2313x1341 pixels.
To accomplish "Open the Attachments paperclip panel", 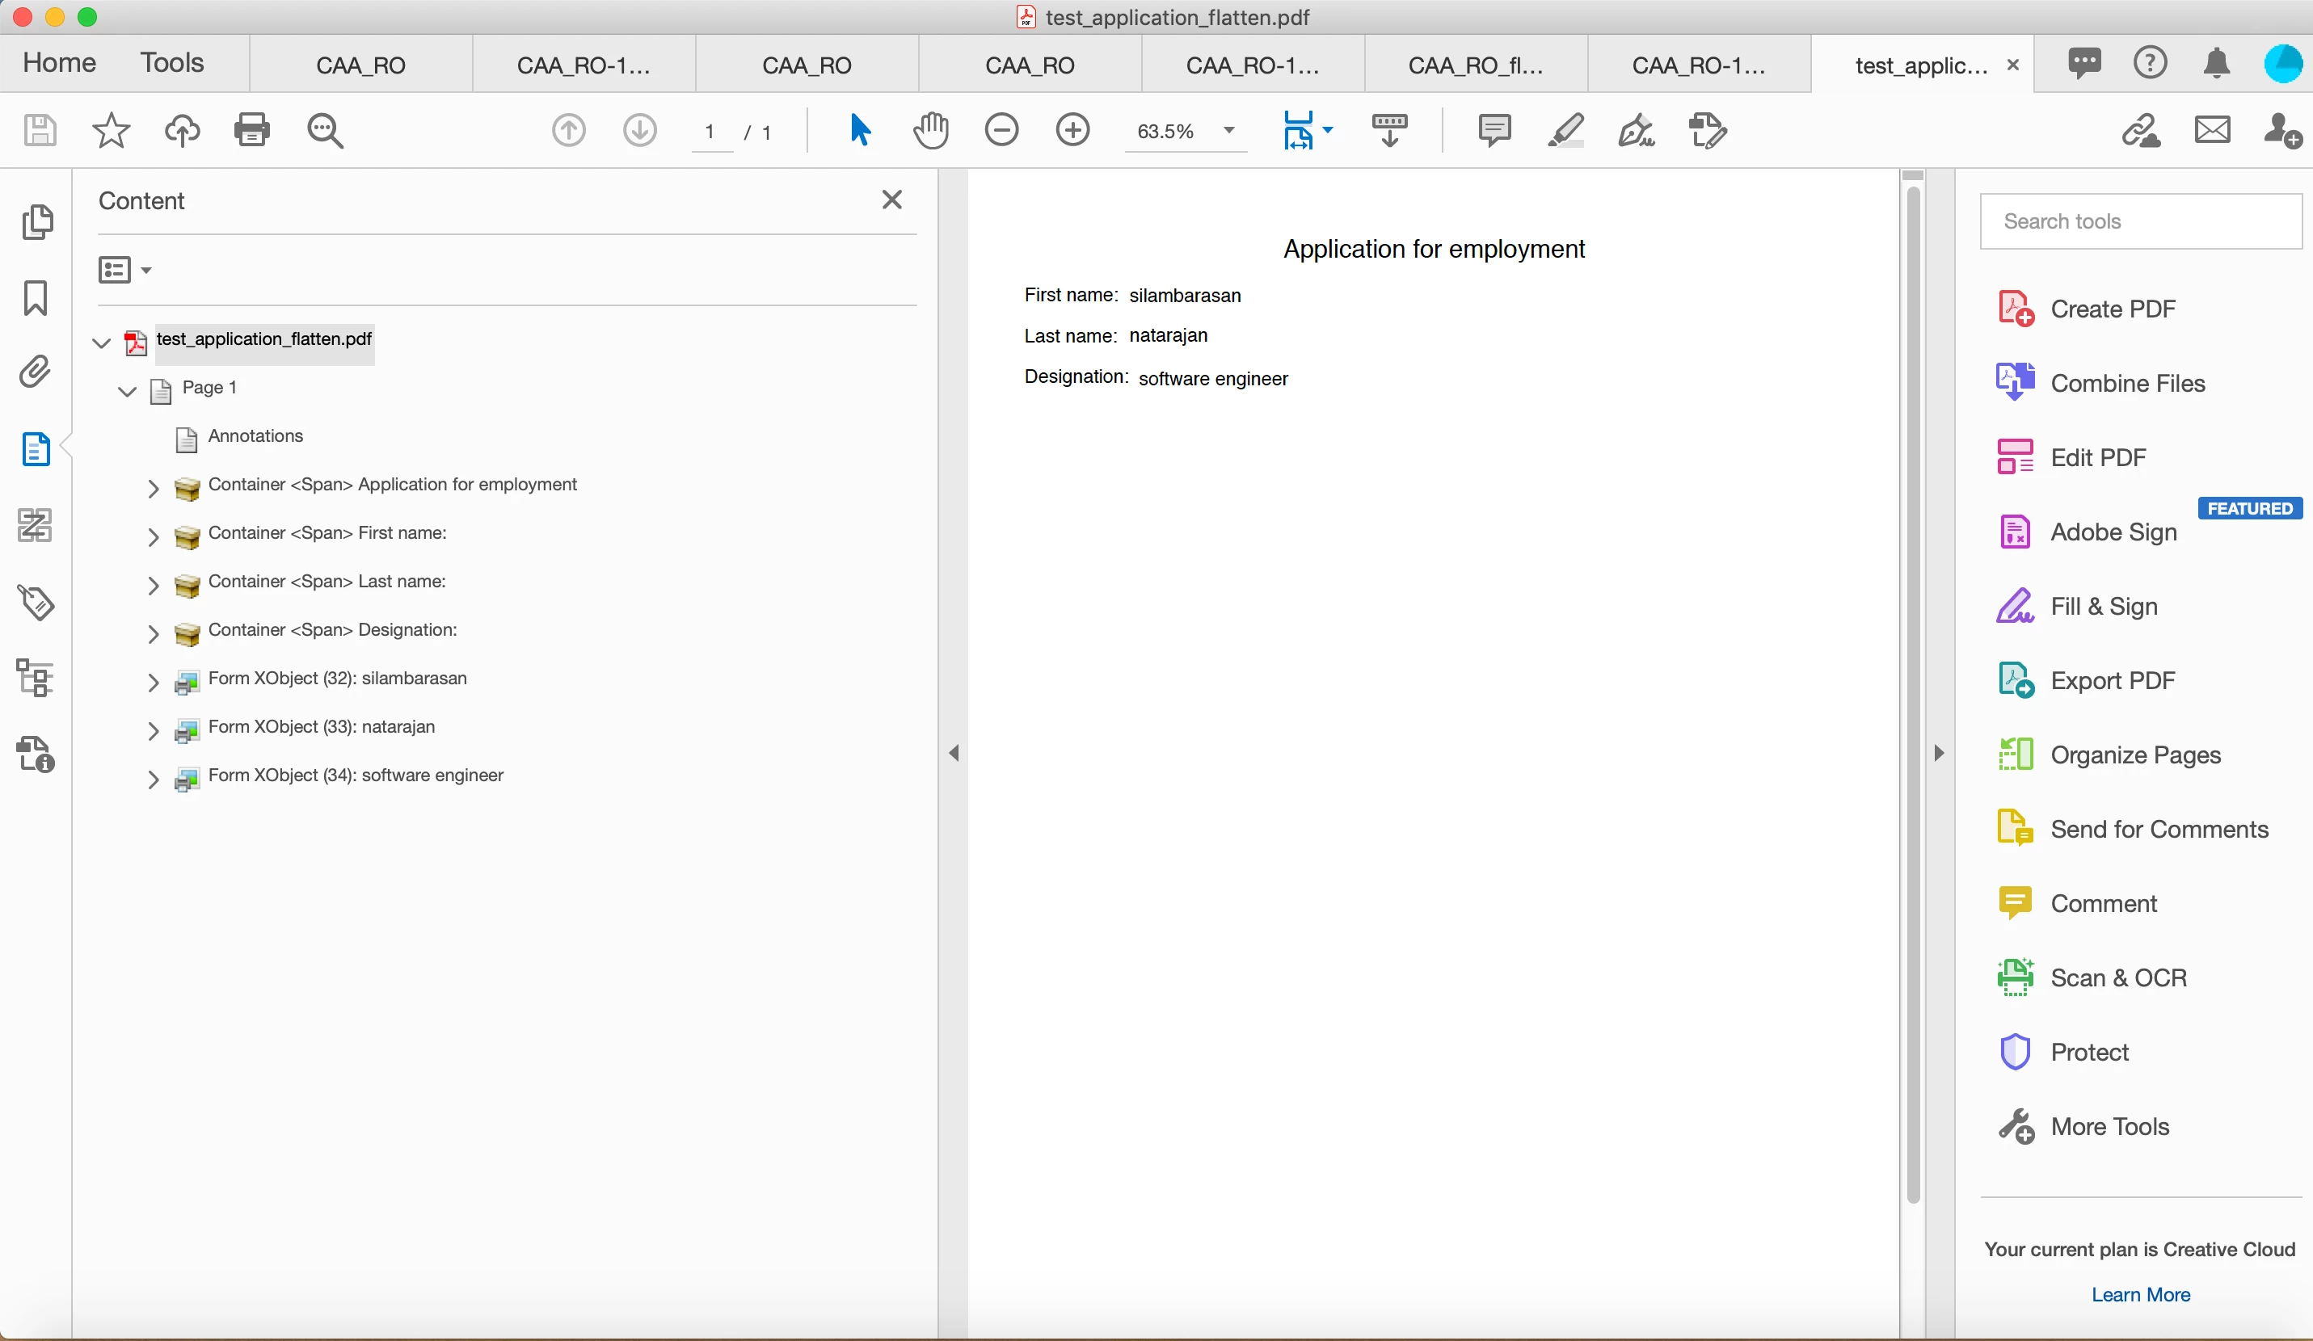I will point(35,372).
